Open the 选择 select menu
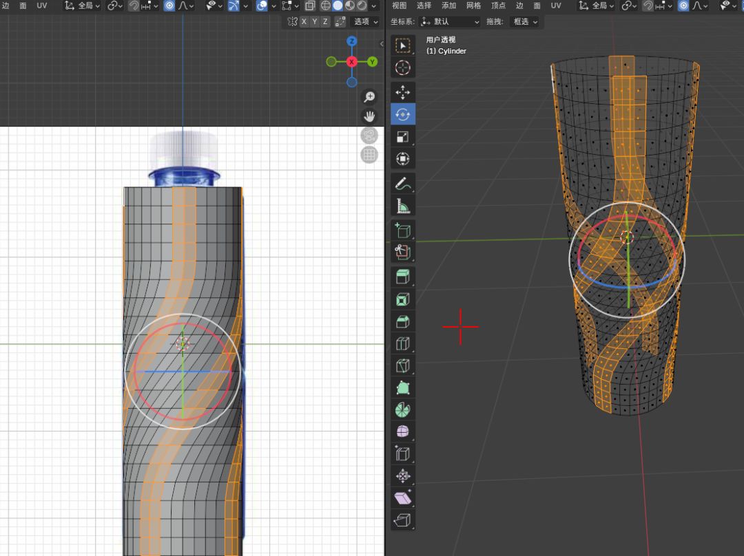 [x=424, y=6]
